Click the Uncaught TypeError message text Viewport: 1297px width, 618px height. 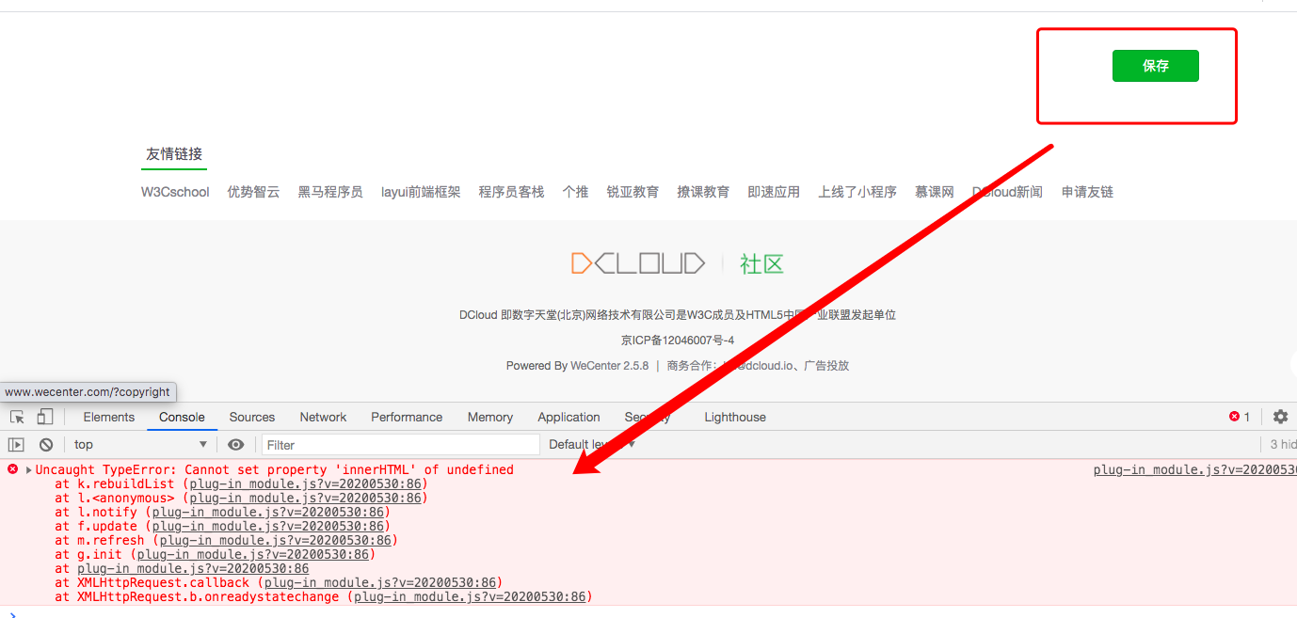pyautogui.click(x=275, y=469)
